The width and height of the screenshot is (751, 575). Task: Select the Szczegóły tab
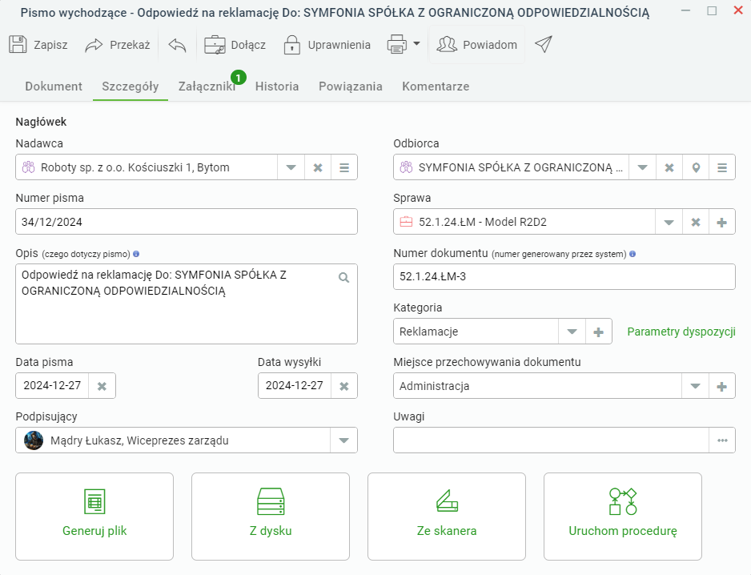[131, 86]
